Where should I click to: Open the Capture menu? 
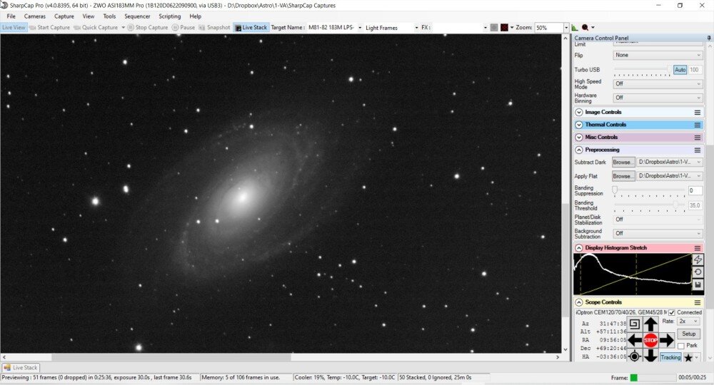[64, 16]
